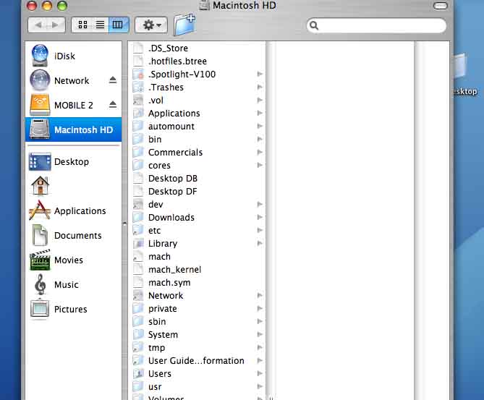
Task: Go forward with the right arrow button
Action: tap(56, 25)
